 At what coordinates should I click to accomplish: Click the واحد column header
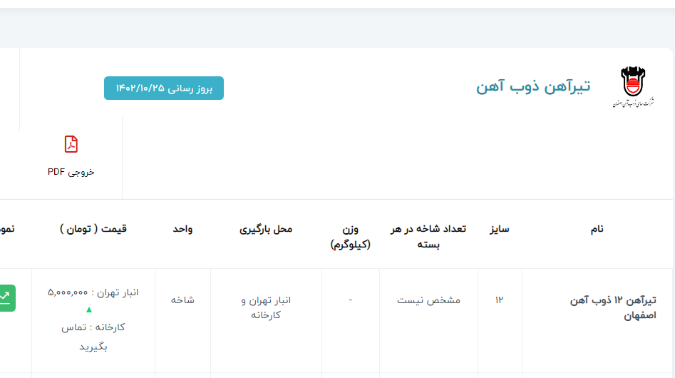coord(182,229)
